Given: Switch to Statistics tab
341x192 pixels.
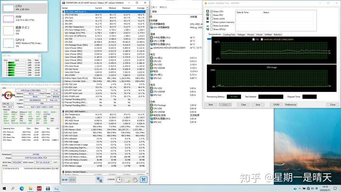Looking at the screenshot, I should click(x=278, y=35).
